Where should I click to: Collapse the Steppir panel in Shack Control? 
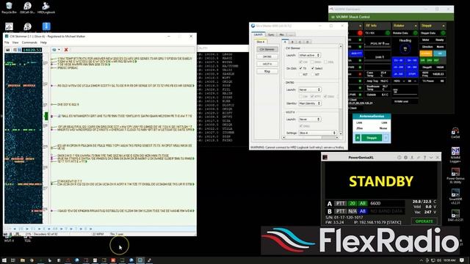click(444, 26)
